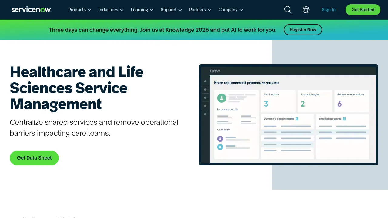The height and width of the screenshot is (218, 388).
Task: Expand the chevron next to Products
Action: click(x=89, y=10)
